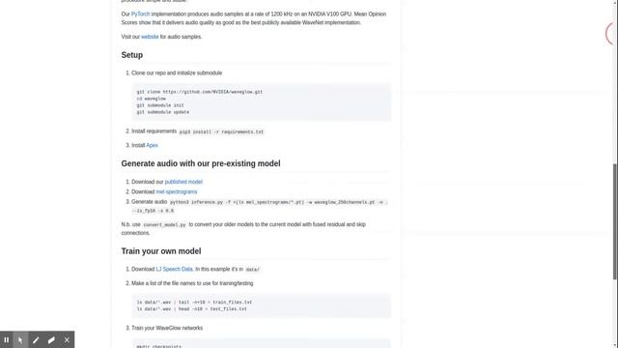618x348 pixels.
Task: Select the eraser annotation tool
Action: tap(51, 339)
